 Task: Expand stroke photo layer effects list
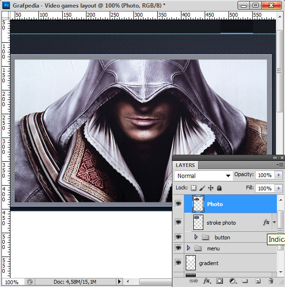[274, 222]
